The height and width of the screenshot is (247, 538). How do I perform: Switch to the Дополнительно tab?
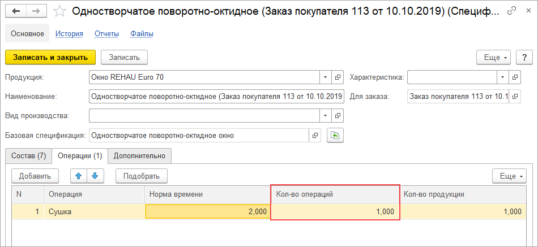click(x=139, y=155)
